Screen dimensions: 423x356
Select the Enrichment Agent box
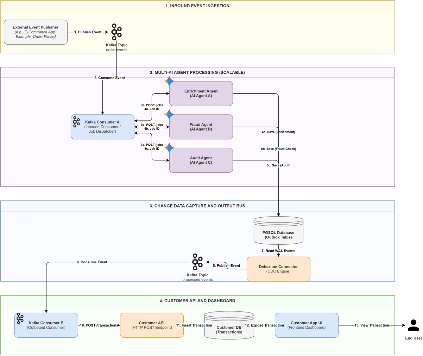coord(201,94)
